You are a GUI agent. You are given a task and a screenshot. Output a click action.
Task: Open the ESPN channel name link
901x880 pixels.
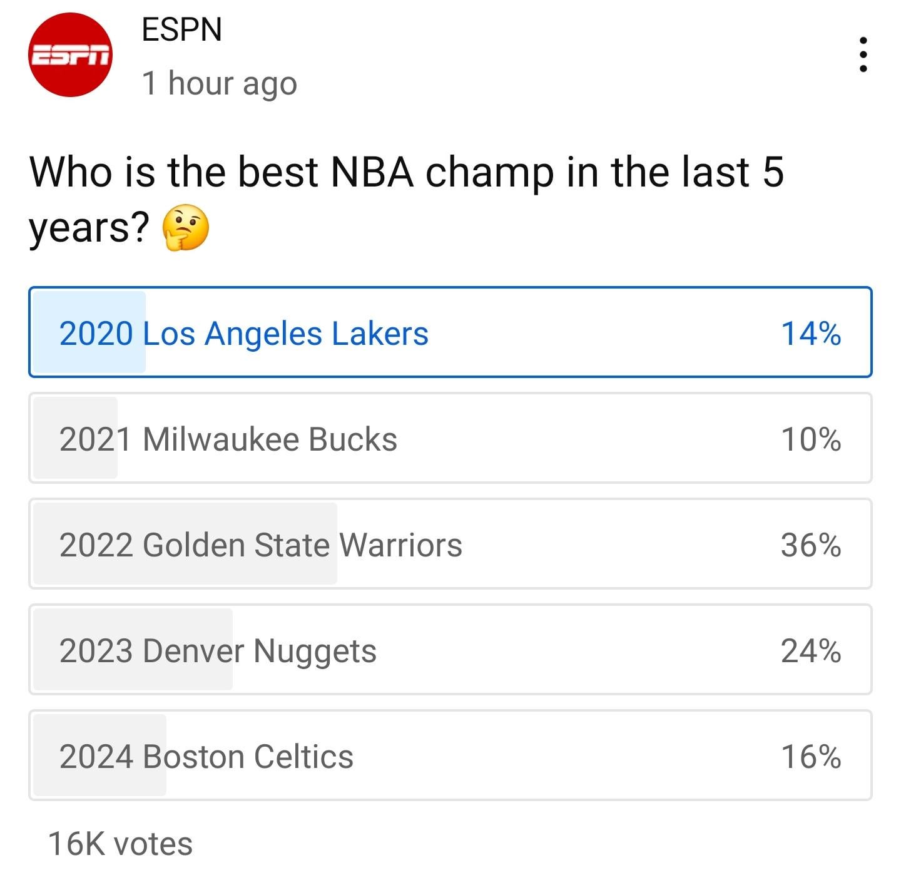click(181, 29)
